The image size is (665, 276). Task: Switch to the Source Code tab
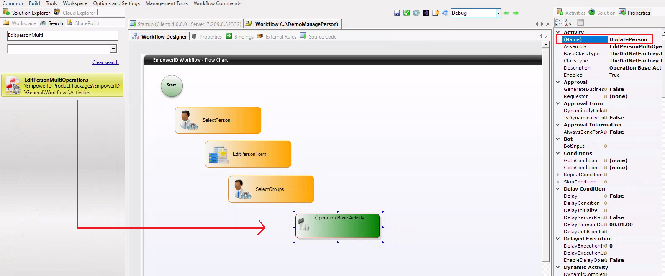[x=318, y=36]
